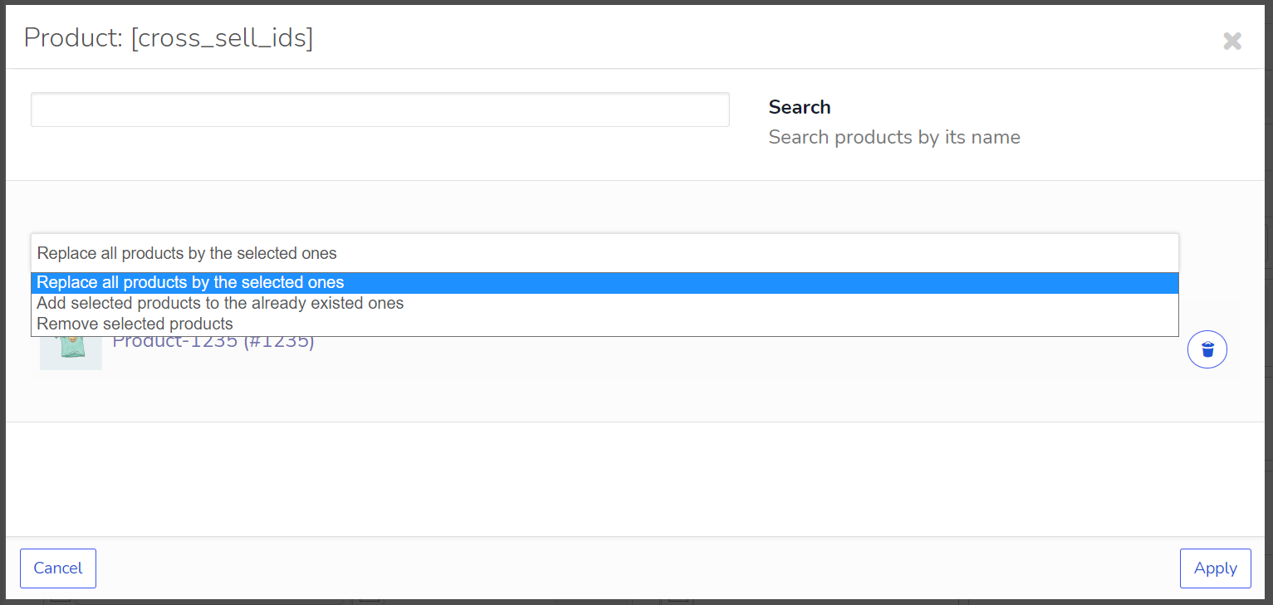Screen dimensions: 1273x605
Task: Click the 'Product: [cross_sell_ids]' dialog title
Action: pyautogui.click(x=169, y=37)
